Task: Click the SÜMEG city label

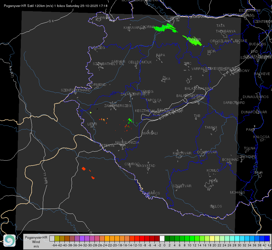Action: pyautogui.click(x=147, y=91)
